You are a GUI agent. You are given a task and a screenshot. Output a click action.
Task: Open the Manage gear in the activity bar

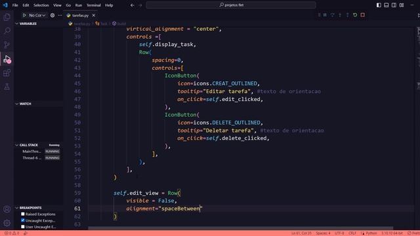pyautogui.click(x=7, y=223)
